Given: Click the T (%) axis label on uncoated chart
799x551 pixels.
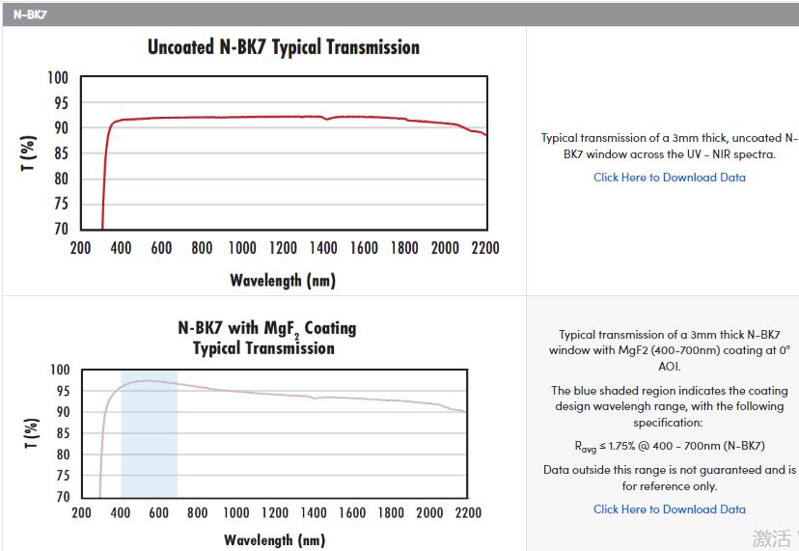Looking at the screenshot, I should pyautogui.click(x=29, y=153).
